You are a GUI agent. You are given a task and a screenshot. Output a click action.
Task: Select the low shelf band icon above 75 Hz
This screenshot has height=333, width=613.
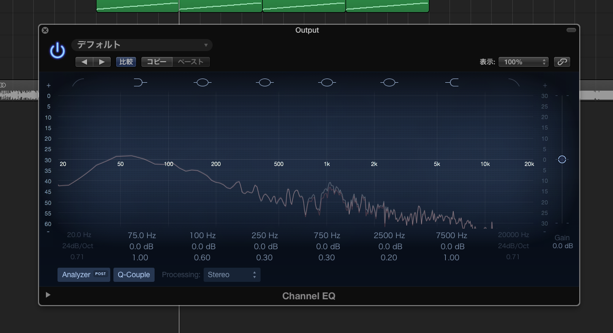pos(140,82)
